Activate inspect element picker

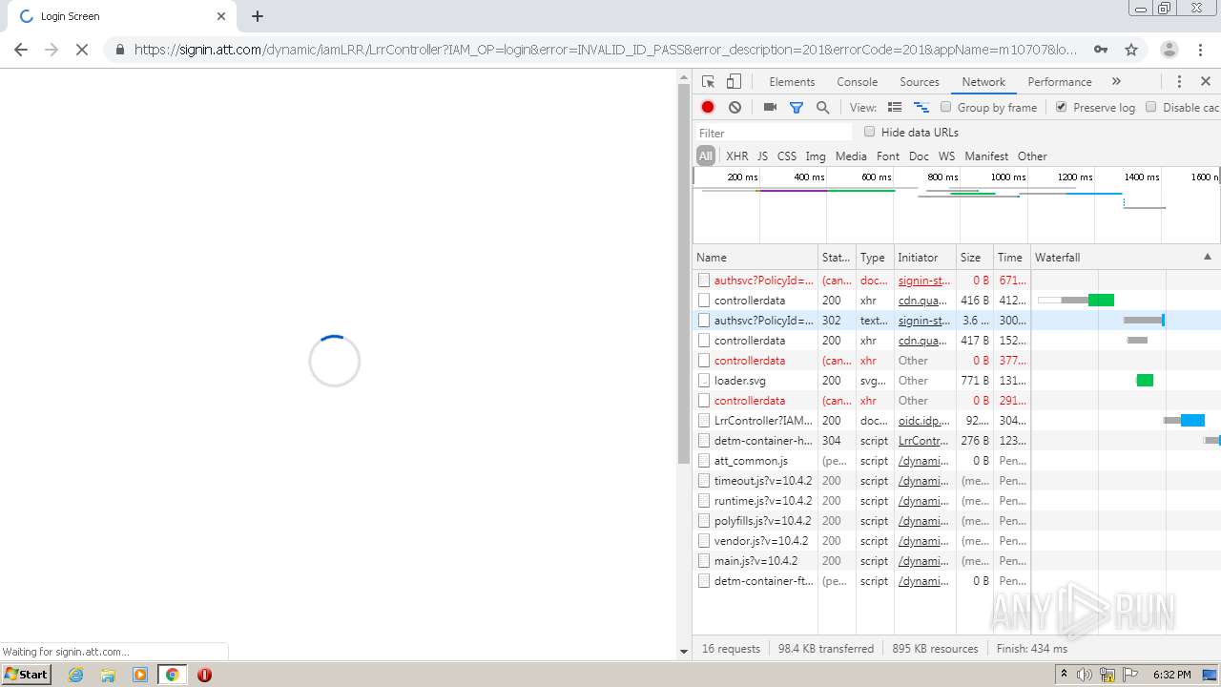click(708, 82)
